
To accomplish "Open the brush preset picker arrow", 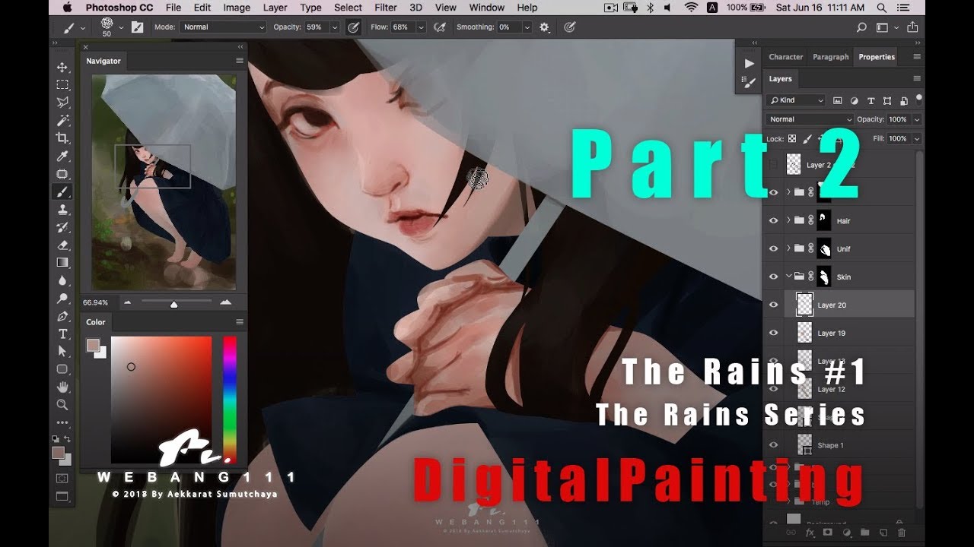I will pyautogui.click(x=120, y=27).
